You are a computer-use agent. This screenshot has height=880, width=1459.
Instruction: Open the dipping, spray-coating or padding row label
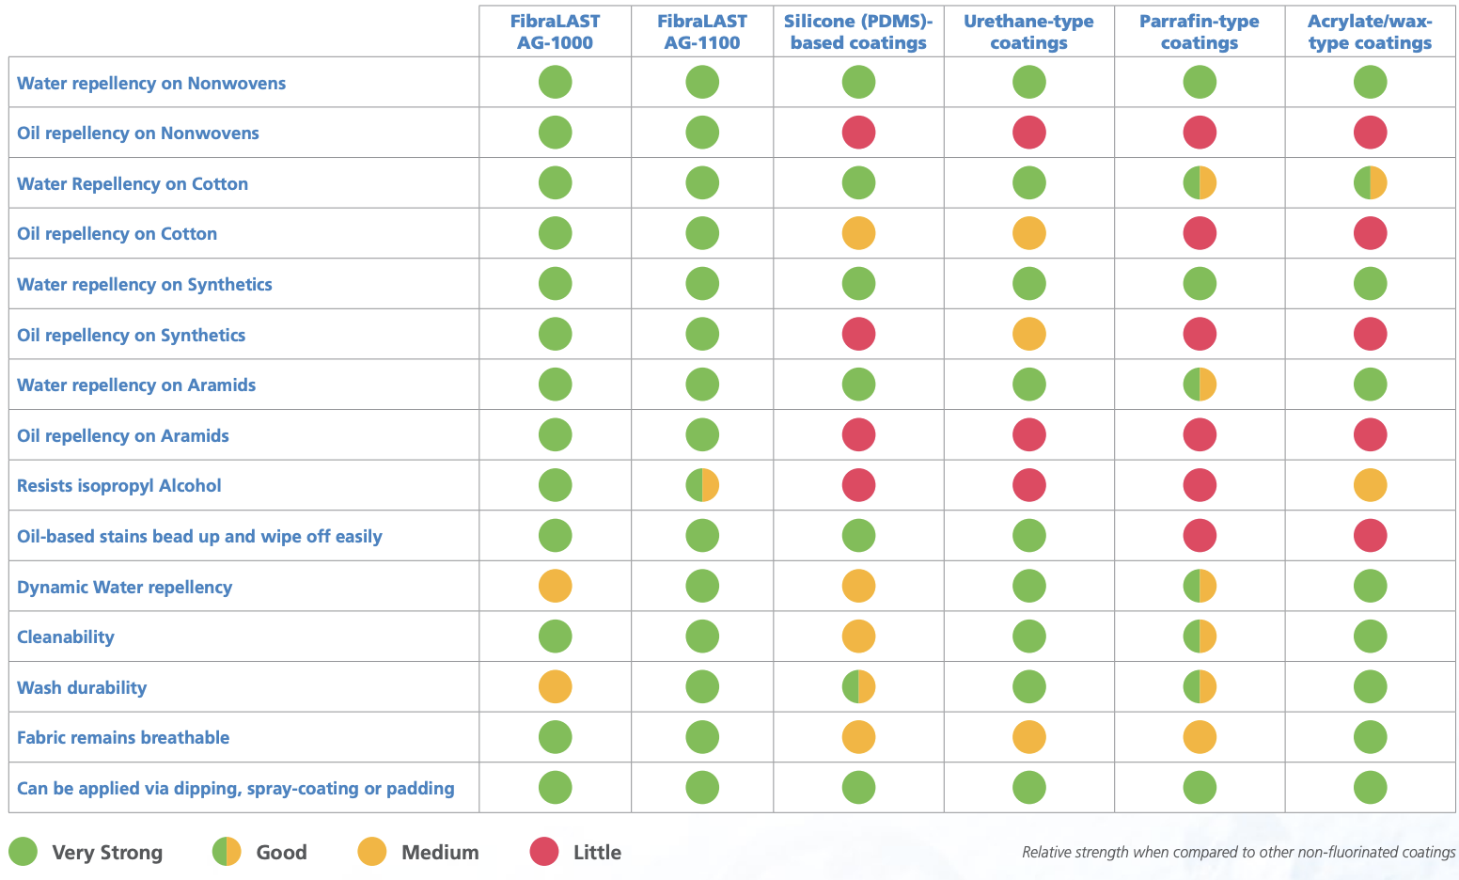[236, 788]
